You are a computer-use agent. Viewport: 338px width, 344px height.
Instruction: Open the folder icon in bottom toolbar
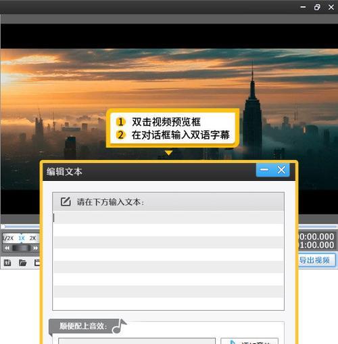click(22, 263)
